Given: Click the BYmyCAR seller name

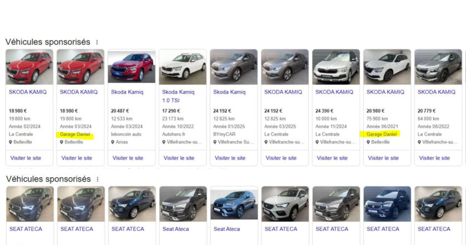Looking at the screenshot, I should (x=224, y=134).
